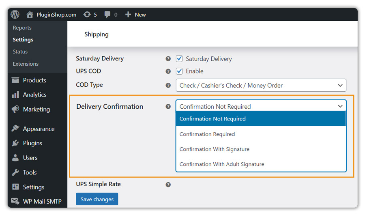Click the New content link
Screen dimensions: 365x215
[140, 15]
